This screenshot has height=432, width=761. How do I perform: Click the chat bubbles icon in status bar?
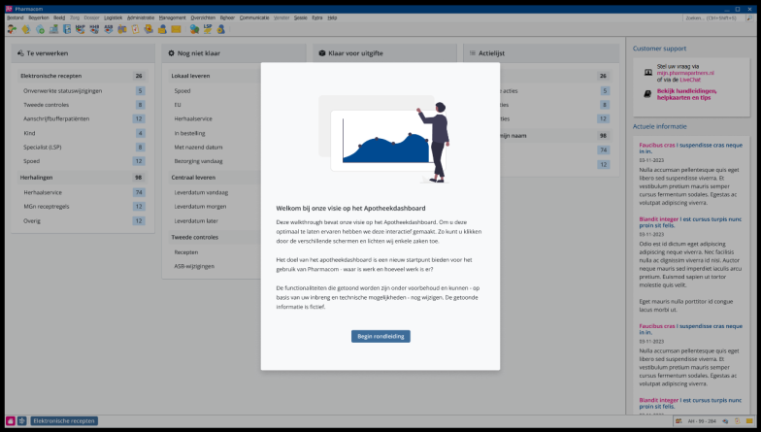click(x=725, y=421)
